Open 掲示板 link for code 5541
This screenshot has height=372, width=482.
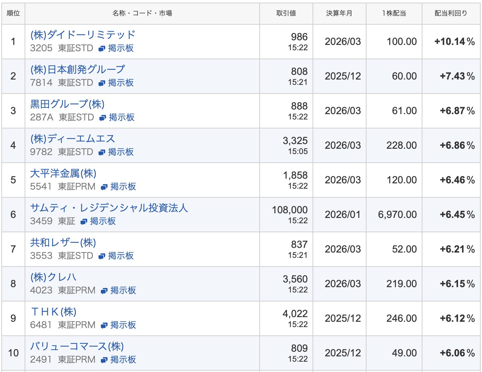(x=123, y=187)
